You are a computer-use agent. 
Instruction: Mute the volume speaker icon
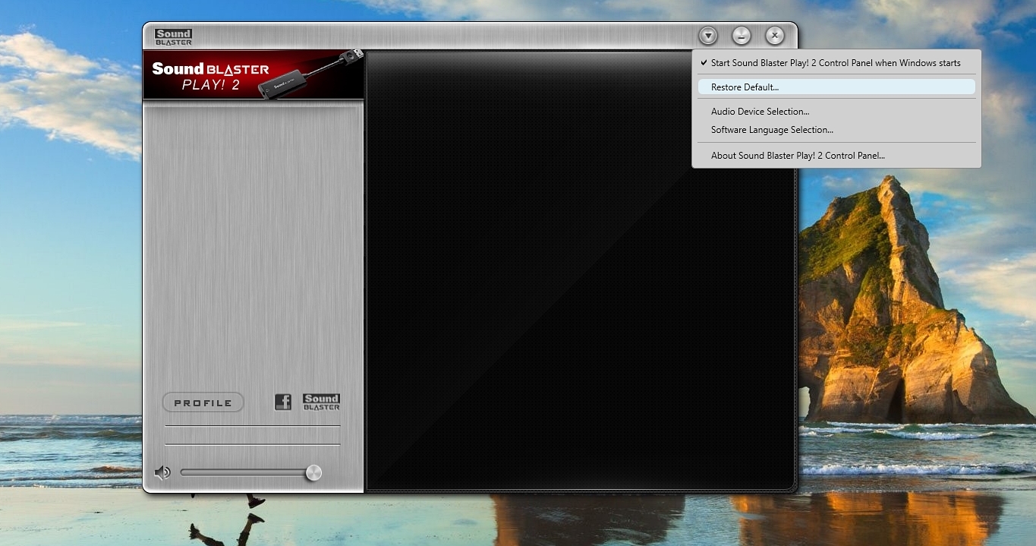click(162, 473)
